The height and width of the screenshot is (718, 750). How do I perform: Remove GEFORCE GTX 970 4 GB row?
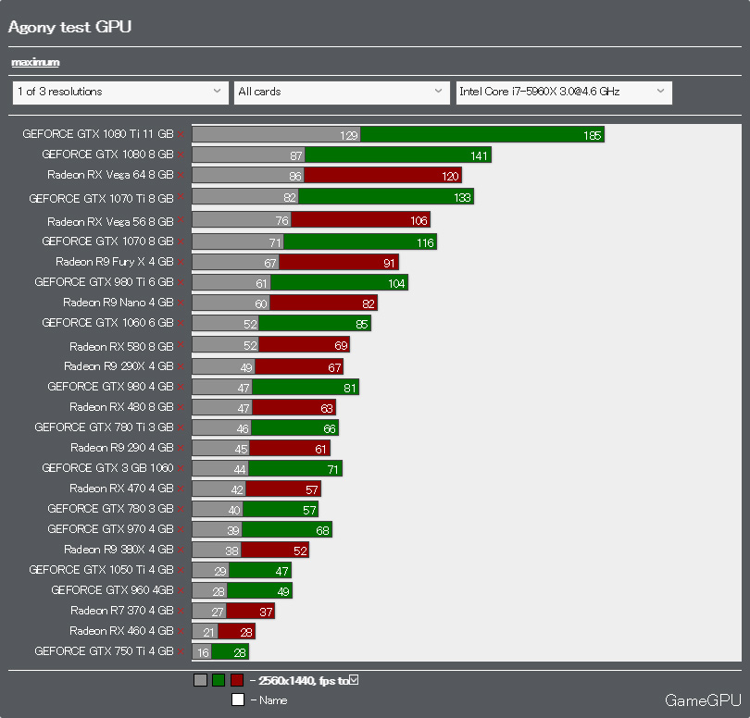coord(181,529)
